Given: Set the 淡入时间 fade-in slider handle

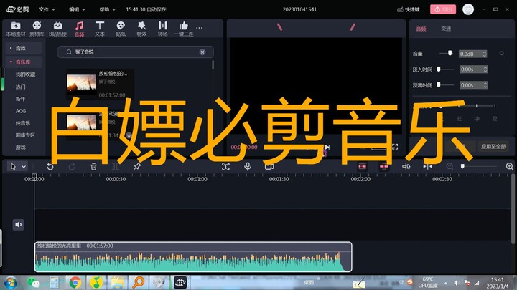Looking at the screenshot, I should click(x=439, y=69).
